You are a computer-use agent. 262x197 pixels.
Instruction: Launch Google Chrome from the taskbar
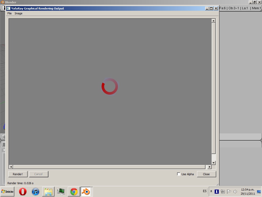(x=74, y=192)
